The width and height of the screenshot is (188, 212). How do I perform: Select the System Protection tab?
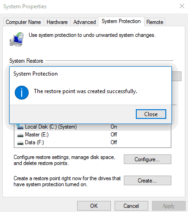pyautogui.click(x=121, y=21)
